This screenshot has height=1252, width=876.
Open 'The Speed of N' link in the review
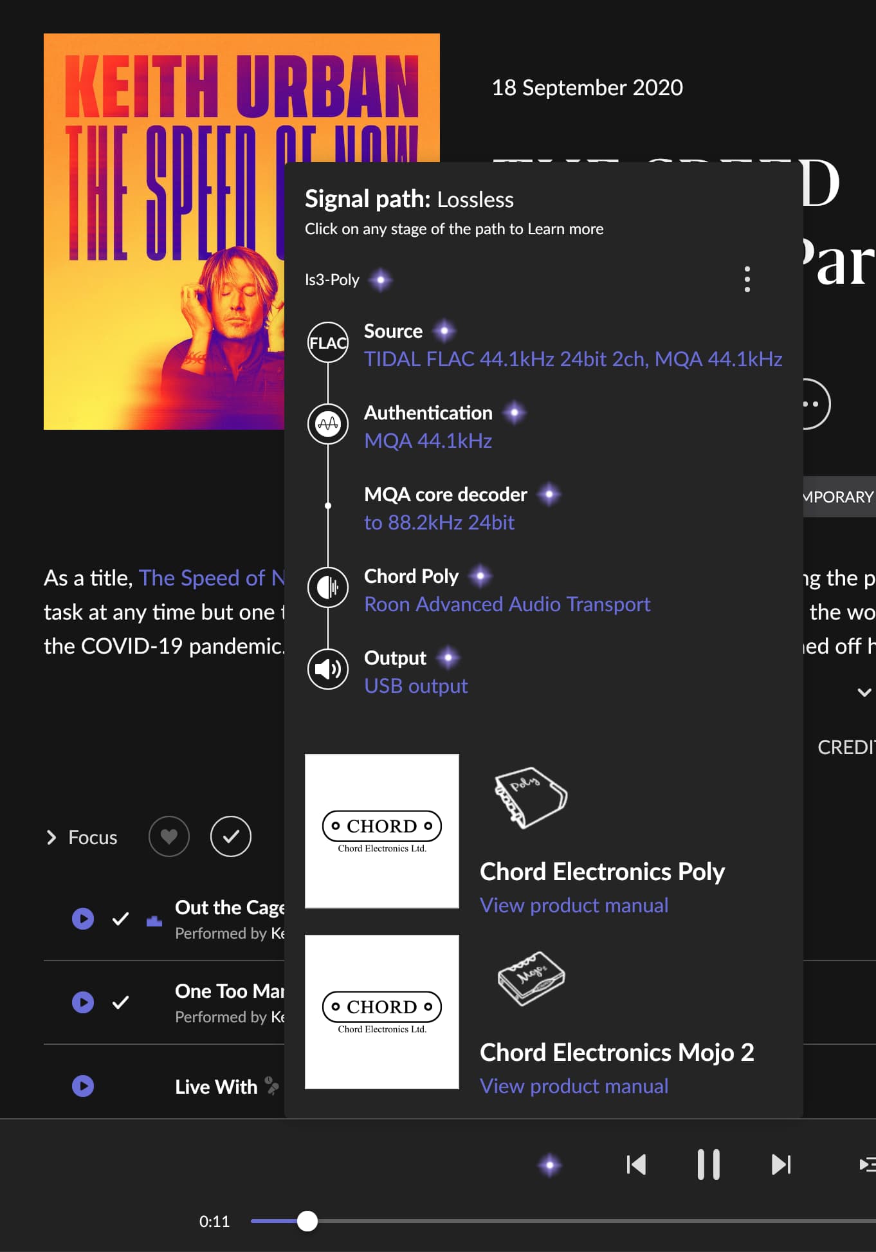pyautogui.click(x=212, y=578)
